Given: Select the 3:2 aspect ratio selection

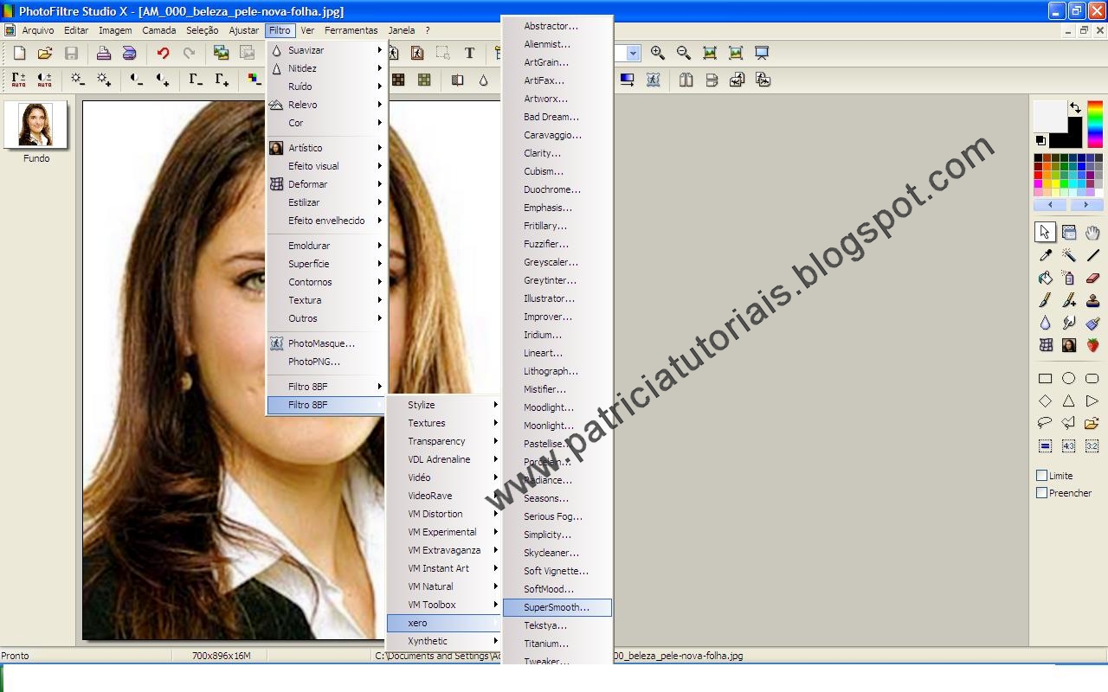Looking at the screenshot, I should click(x=1092, y=445).
